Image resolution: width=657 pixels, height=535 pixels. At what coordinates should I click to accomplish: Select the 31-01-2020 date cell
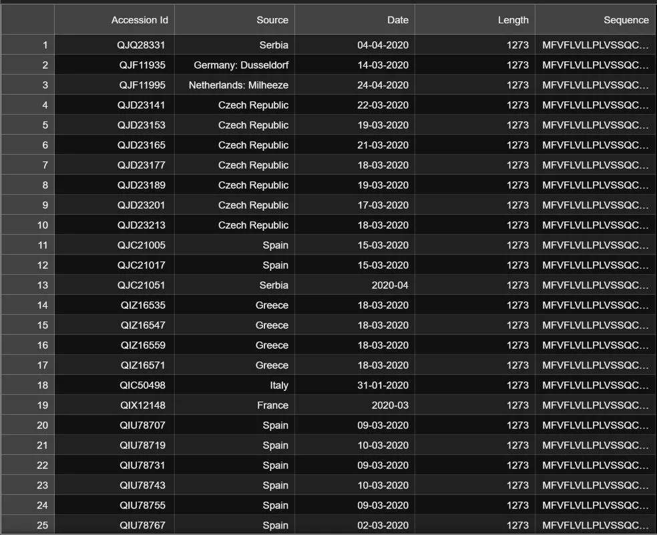[355, 385]
